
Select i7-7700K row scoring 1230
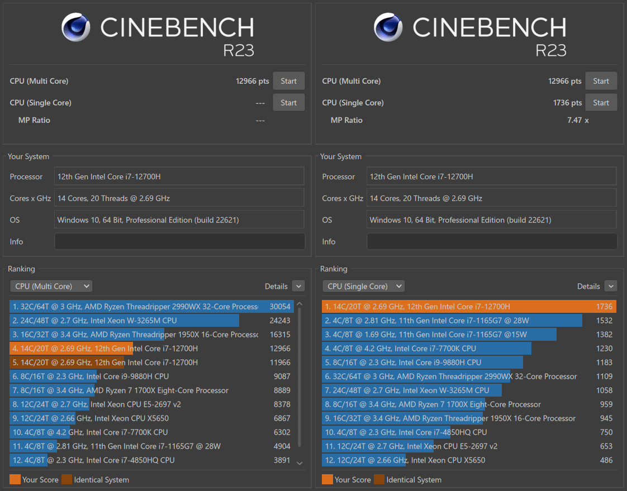pos(469,348)
